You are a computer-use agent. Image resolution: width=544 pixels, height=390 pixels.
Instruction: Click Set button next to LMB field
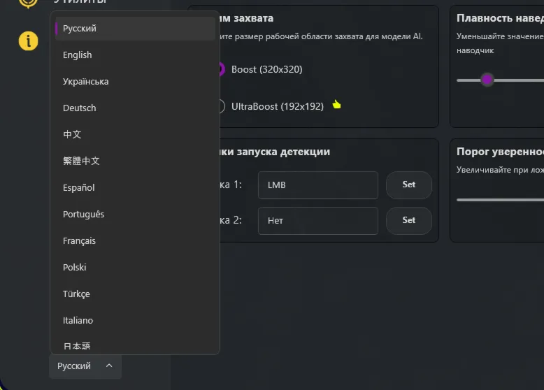pyautogui.click(x=408, y=185)
